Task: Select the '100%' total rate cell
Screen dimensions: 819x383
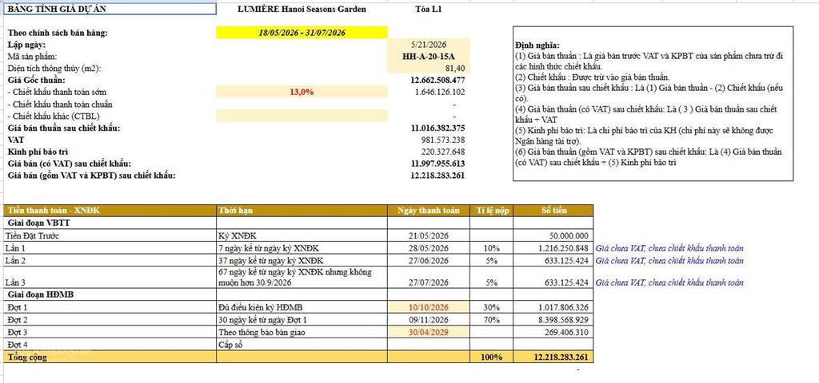Action: [x=492, y=357]
